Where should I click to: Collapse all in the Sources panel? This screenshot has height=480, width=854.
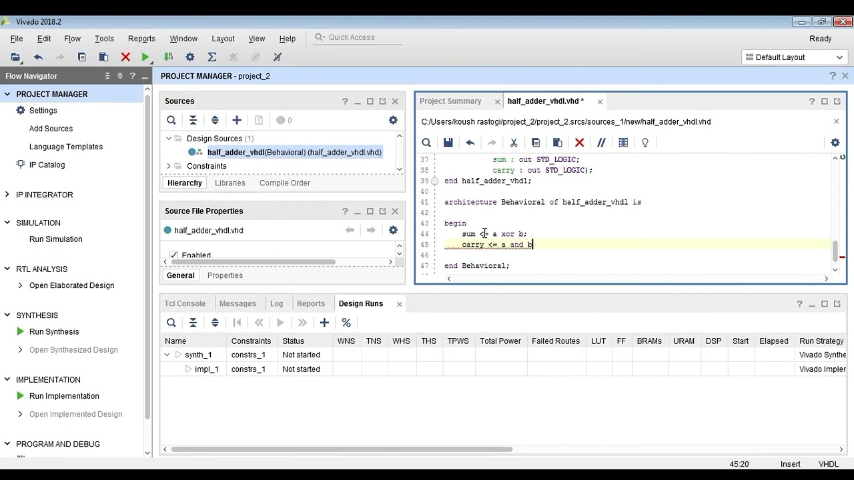point(193,120)
